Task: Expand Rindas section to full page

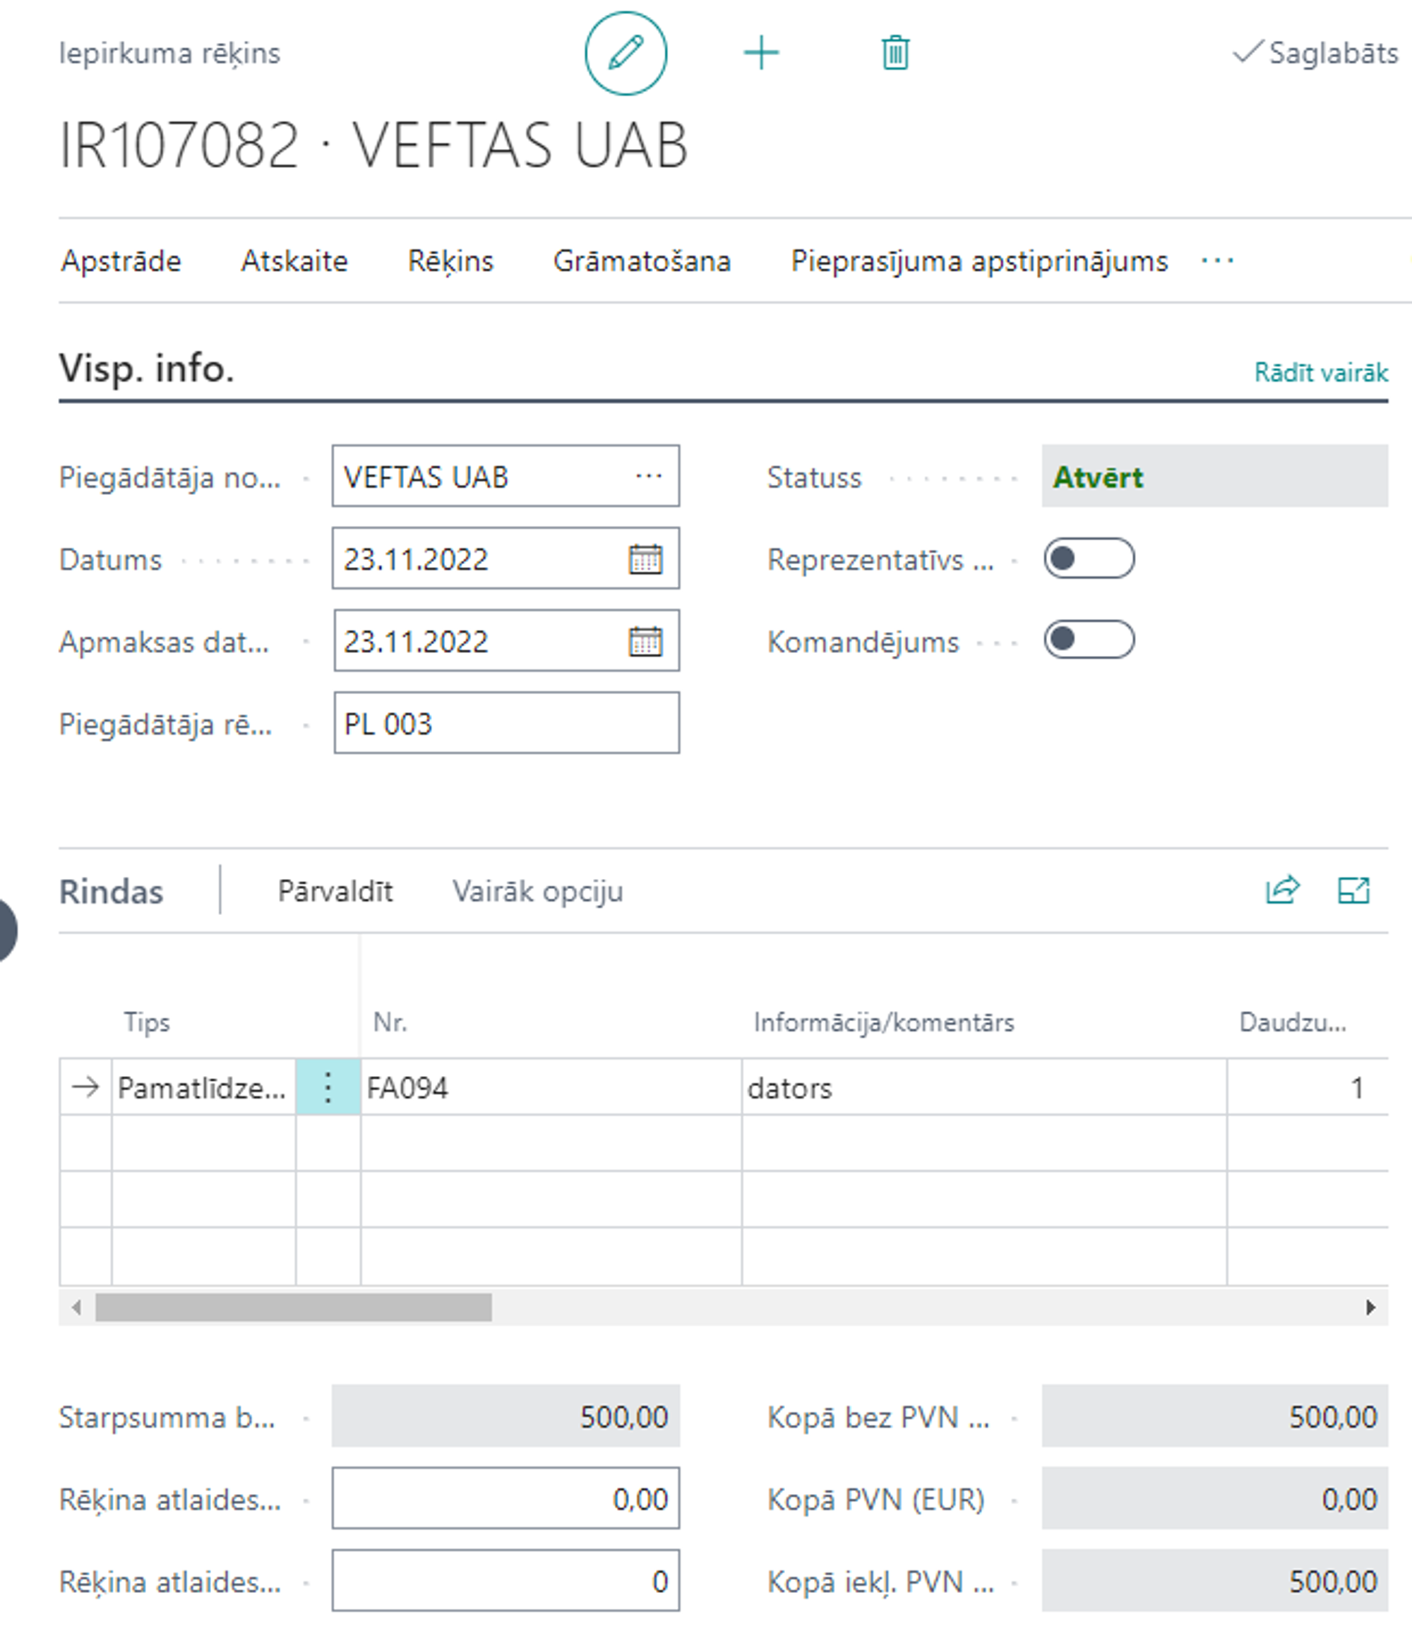Action: pos(1353,890)
